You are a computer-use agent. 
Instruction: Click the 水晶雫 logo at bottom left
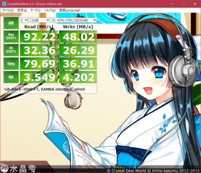coord(18,169)
